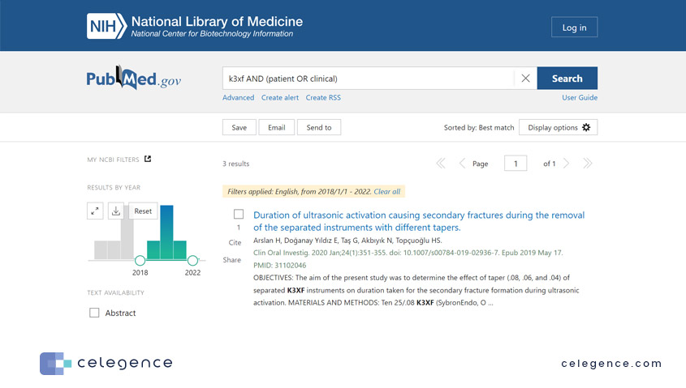Open the PubMed.gov home logo
The image size is (686, 388).
pyautogui.click(x=133, y=78)
